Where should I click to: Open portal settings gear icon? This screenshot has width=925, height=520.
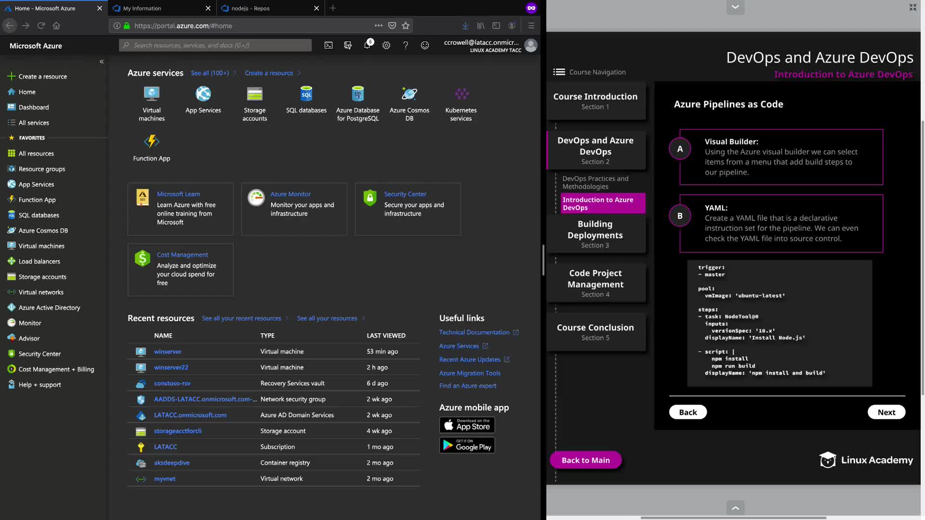click(x=386, y=45)
